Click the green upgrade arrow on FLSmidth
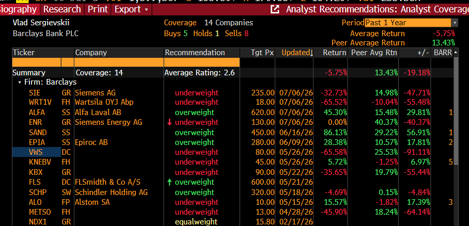Screen dimensions: 469x226 pyautogui.click(x=169, y=182)
